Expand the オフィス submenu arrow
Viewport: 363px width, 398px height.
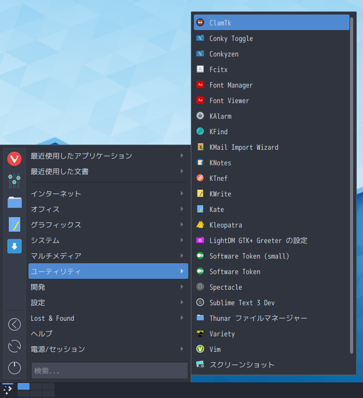pos(182,209)
